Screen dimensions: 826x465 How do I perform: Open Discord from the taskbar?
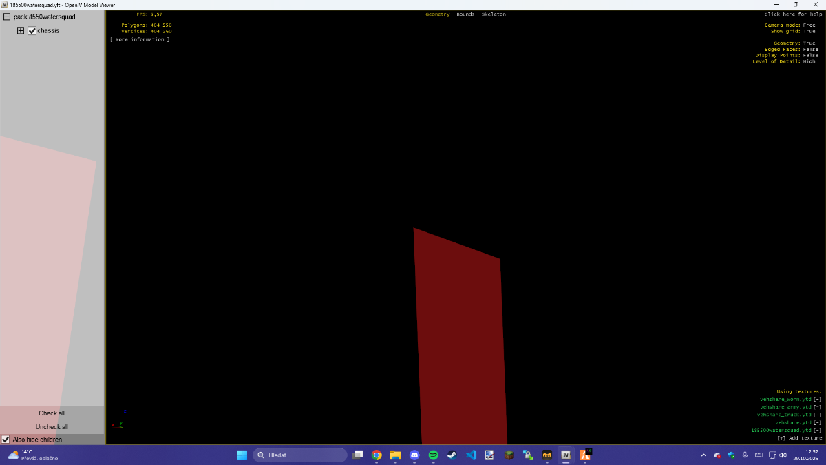pos(414,455)
